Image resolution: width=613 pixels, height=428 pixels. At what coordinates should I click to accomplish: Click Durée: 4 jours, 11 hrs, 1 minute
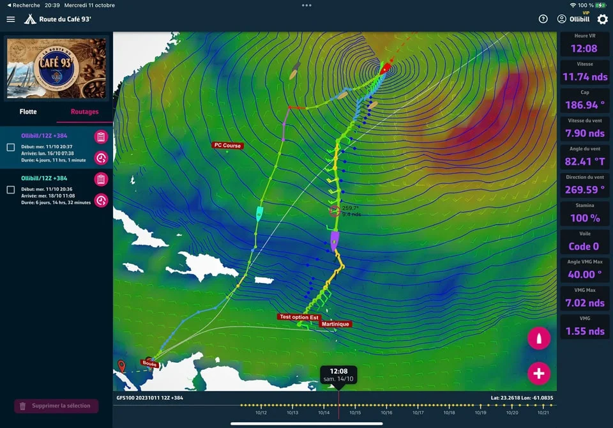click(54, 160)
